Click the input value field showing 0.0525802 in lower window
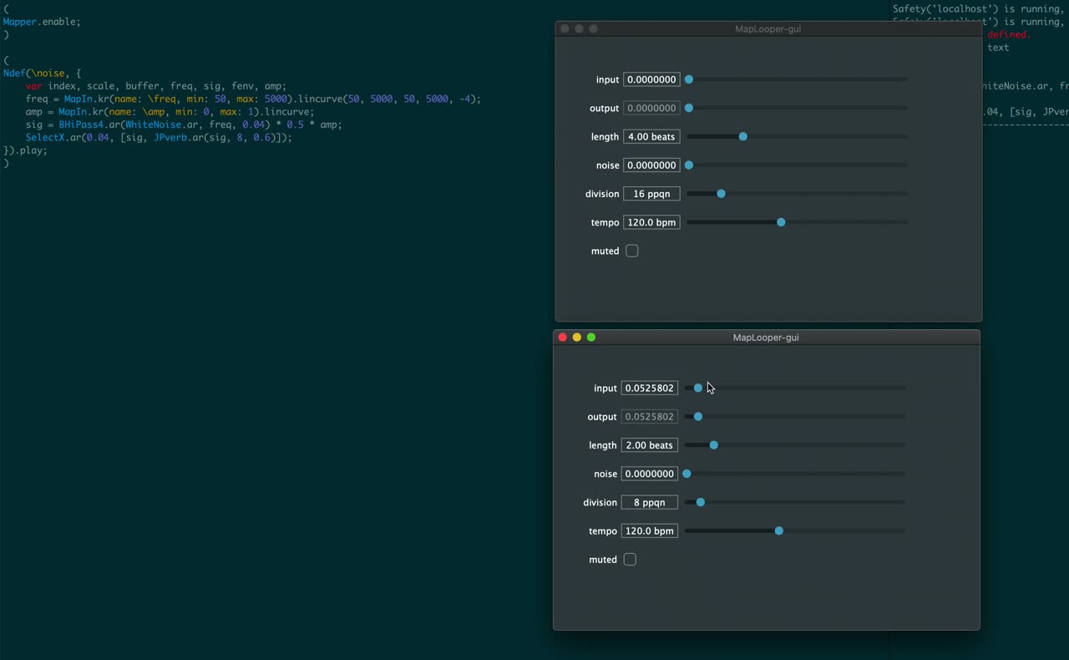 [650, 388]
